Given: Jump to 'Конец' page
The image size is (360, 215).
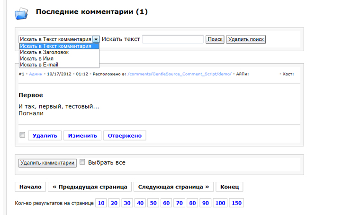Looking at the screenshot, I should (x=229, y=187).
